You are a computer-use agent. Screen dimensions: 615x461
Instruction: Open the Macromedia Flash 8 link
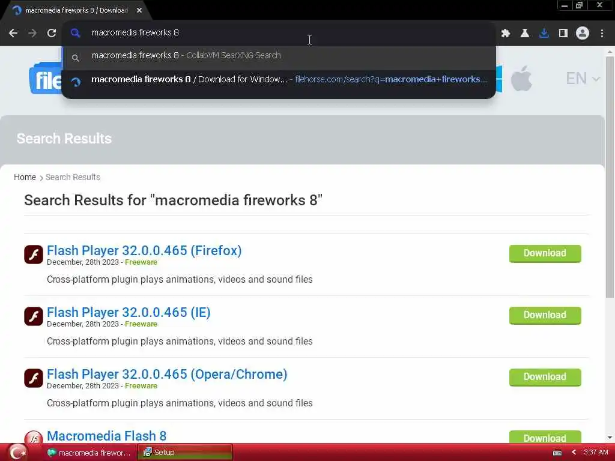(107, 436)
